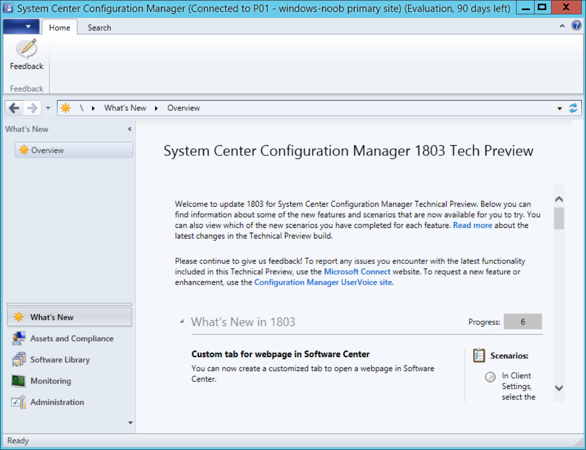The width and height of the screenshot is (586, 450).
Task: Click the refresh icon beside the address bar
Action: click(573, 108)
